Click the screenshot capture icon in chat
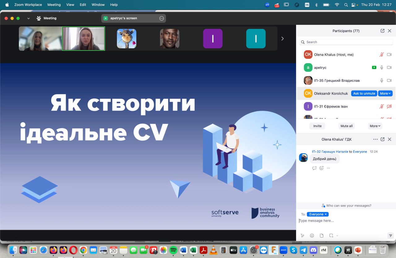 click(331, 236)
